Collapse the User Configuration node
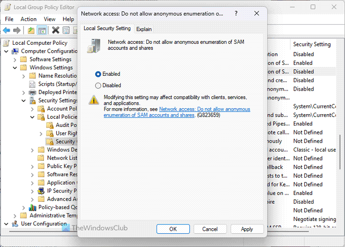345x247 pixels. [6, 224]
